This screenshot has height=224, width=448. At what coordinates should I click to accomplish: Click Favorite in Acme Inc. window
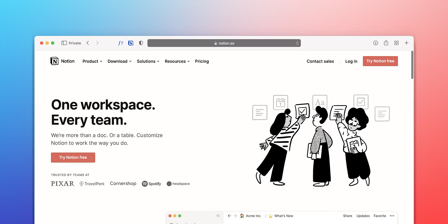(380, 216)
